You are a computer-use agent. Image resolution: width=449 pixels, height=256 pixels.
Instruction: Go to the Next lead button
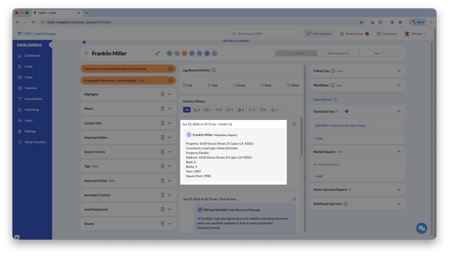pos(380,53)
